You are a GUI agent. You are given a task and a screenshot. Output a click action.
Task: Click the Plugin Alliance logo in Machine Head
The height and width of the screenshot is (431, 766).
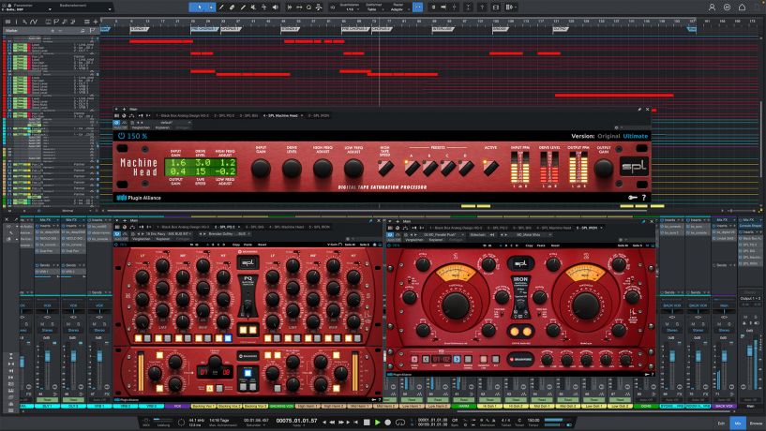tap(139, 198)
